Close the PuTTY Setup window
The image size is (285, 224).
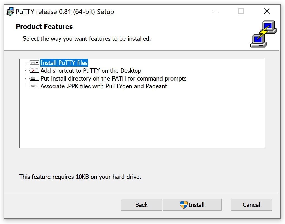click(267, 11)
